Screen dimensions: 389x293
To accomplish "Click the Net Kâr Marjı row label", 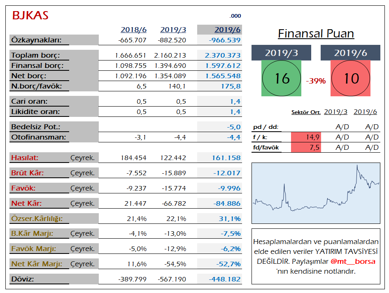I will tap(37, 264).
